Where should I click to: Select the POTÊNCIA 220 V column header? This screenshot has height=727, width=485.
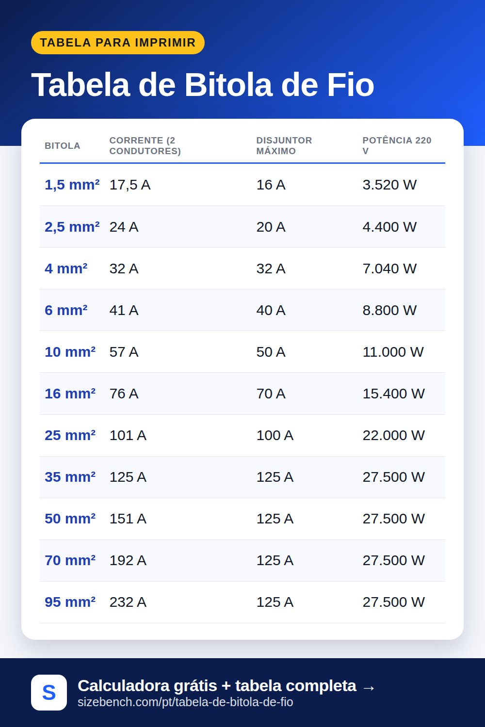[x=397, y=146]
